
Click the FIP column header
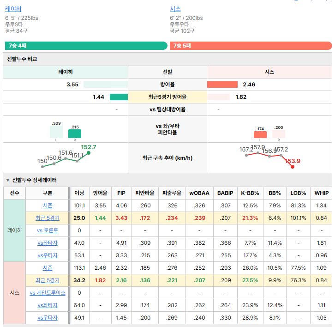pos(121,193)
